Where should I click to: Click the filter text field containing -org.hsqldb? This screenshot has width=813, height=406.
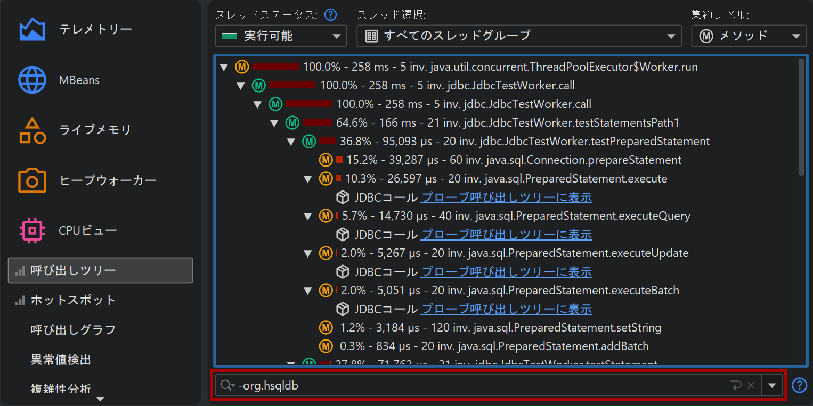coord(479,385)
